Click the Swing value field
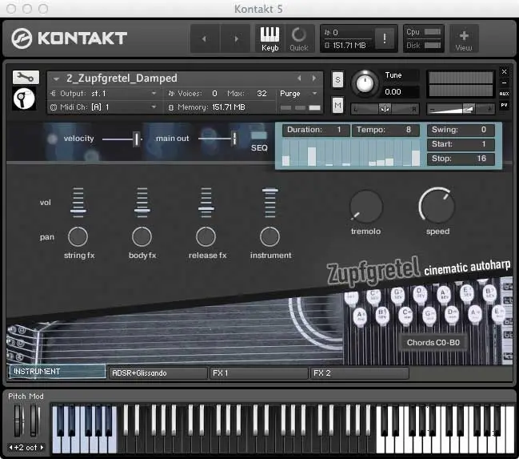 tap(461, 130)
